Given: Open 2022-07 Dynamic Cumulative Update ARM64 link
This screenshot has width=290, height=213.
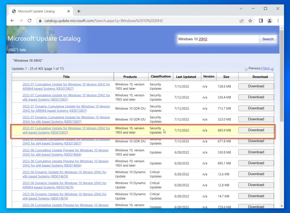Looking at the screenshot, I should tap(66, 108).
